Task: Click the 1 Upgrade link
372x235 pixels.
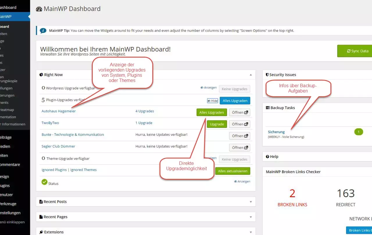Action: tap(144, 123)
